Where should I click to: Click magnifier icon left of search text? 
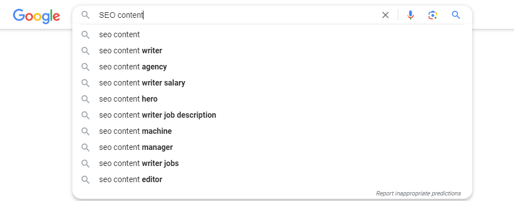(x=86, y=15)
